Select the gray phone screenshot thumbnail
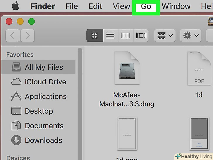 coord(199,134)
